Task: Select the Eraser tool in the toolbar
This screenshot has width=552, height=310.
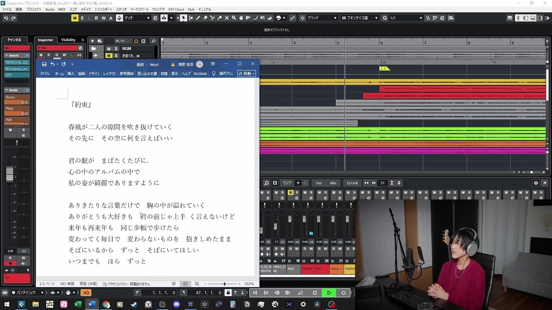Action: (205, 18)
